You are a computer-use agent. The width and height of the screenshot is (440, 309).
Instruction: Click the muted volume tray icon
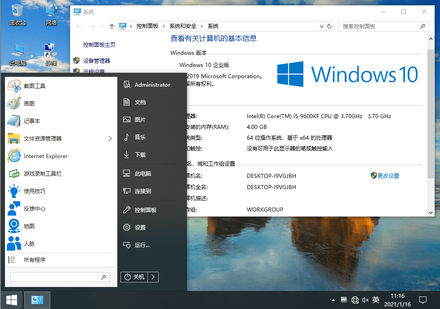pos(365,300)
